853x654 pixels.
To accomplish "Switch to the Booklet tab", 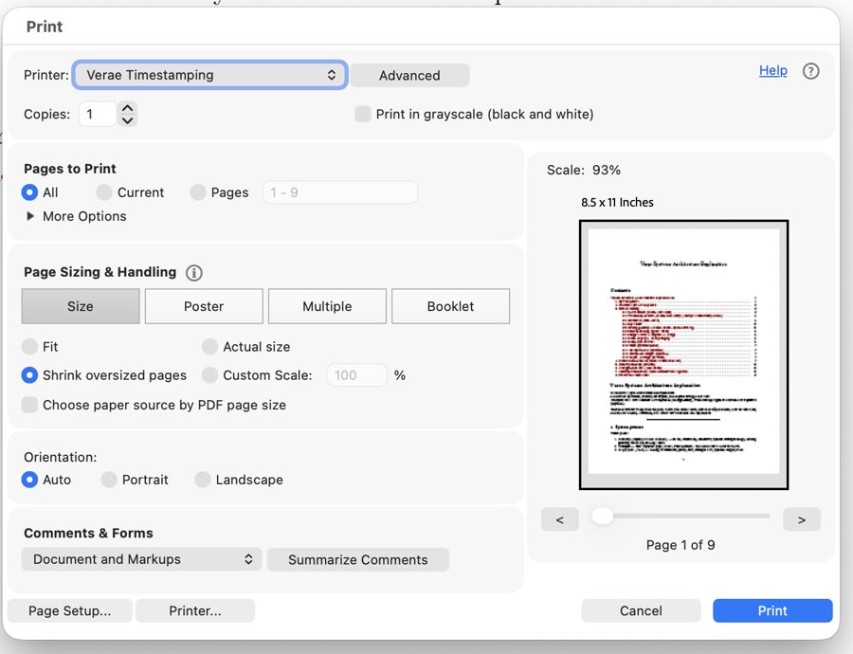I will pyautogui.click(x=450, y=306).
